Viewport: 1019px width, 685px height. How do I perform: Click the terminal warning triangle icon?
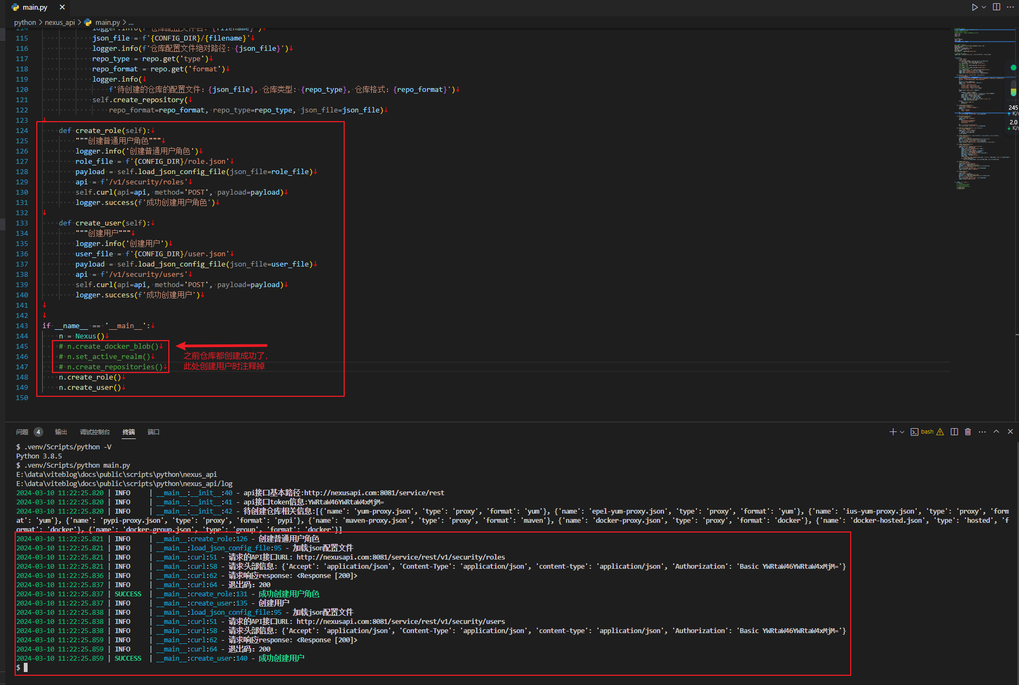[940, 431]
